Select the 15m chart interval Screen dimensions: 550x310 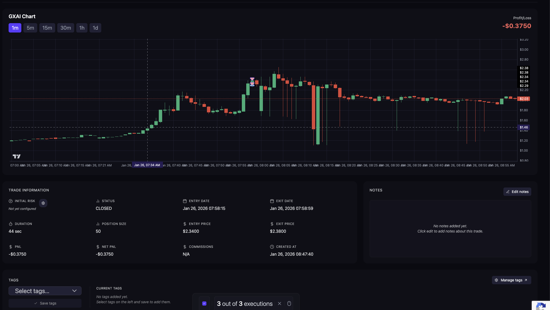click(x=47, y=28)
